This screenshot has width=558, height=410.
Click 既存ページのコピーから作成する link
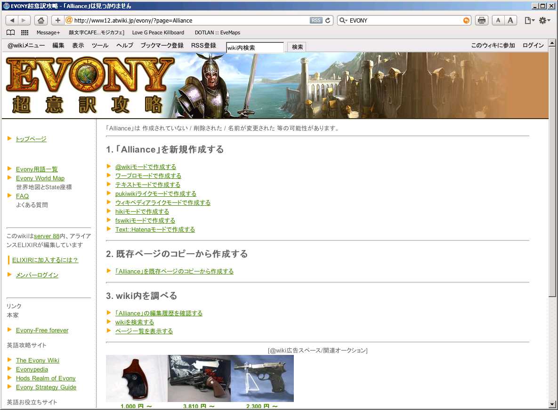tap(174, 271)
